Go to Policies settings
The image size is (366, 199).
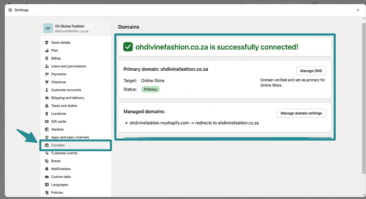click(x=76, y=193)
